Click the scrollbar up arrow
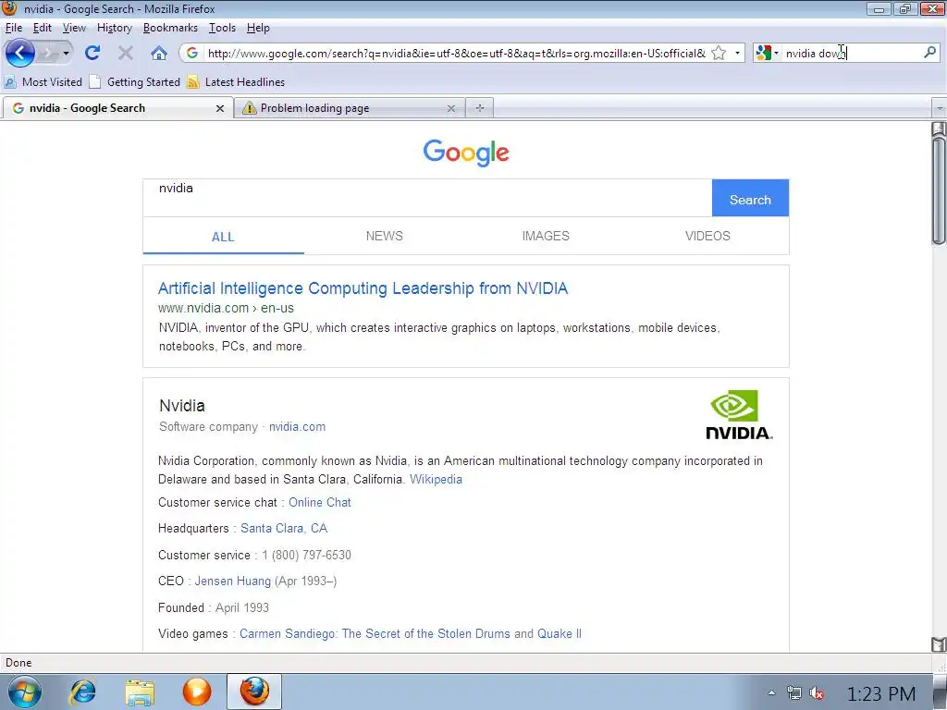947x710 pixels. coord(939,129)
